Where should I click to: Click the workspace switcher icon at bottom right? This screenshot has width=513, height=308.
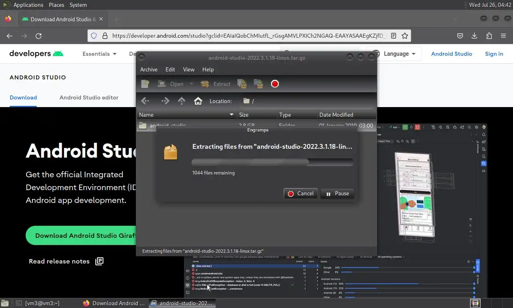475,303
